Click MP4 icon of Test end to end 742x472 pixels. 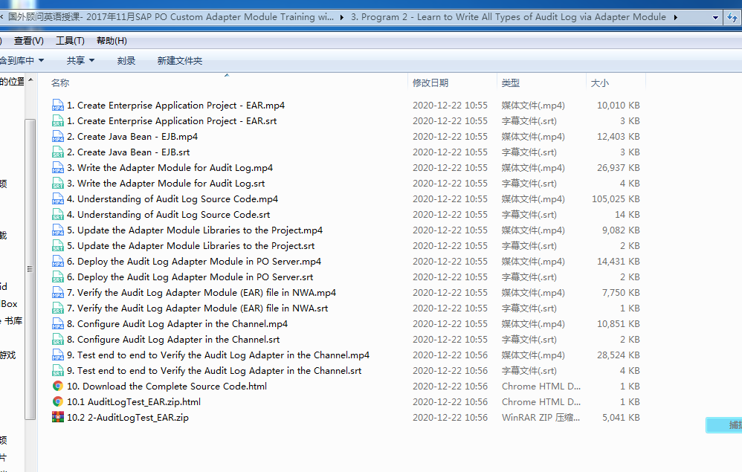[58, 355]
